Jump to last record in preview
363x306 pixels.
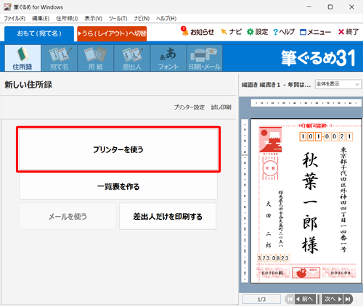[348, 299]
